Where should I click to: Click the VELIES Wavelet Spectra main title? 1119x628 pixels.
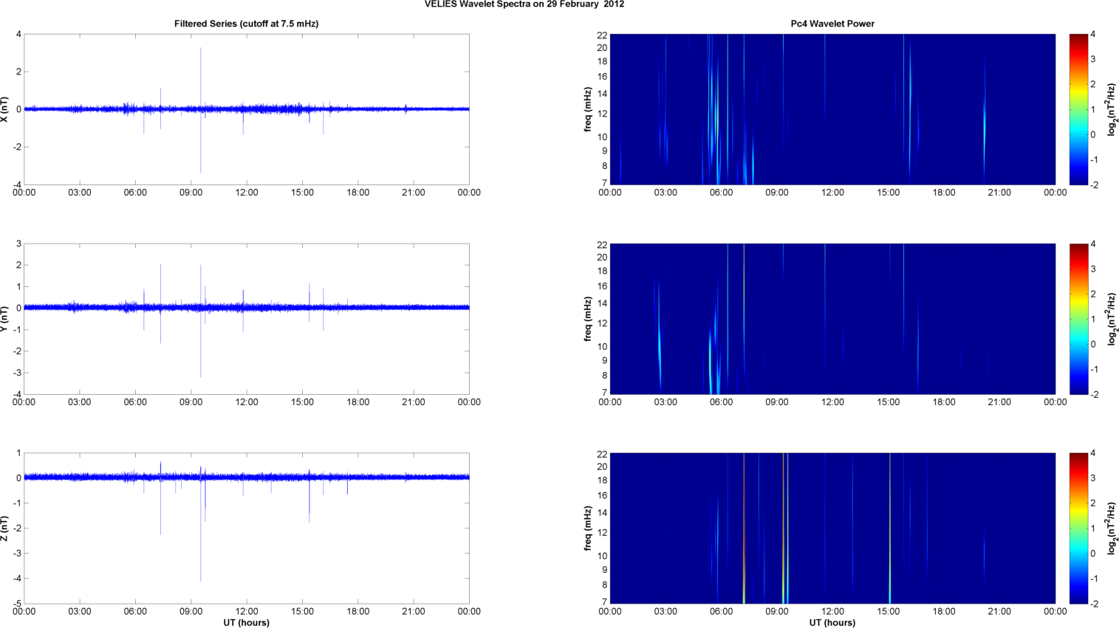[524, 4]
